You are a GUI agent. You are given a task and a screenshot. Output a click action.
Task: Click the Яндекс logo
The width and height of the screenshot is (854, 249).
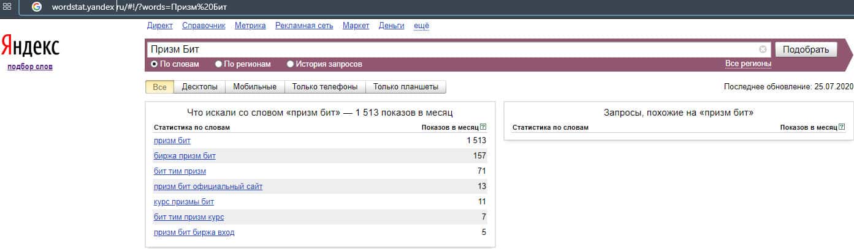pyautogui.click(x=30, y=46)
